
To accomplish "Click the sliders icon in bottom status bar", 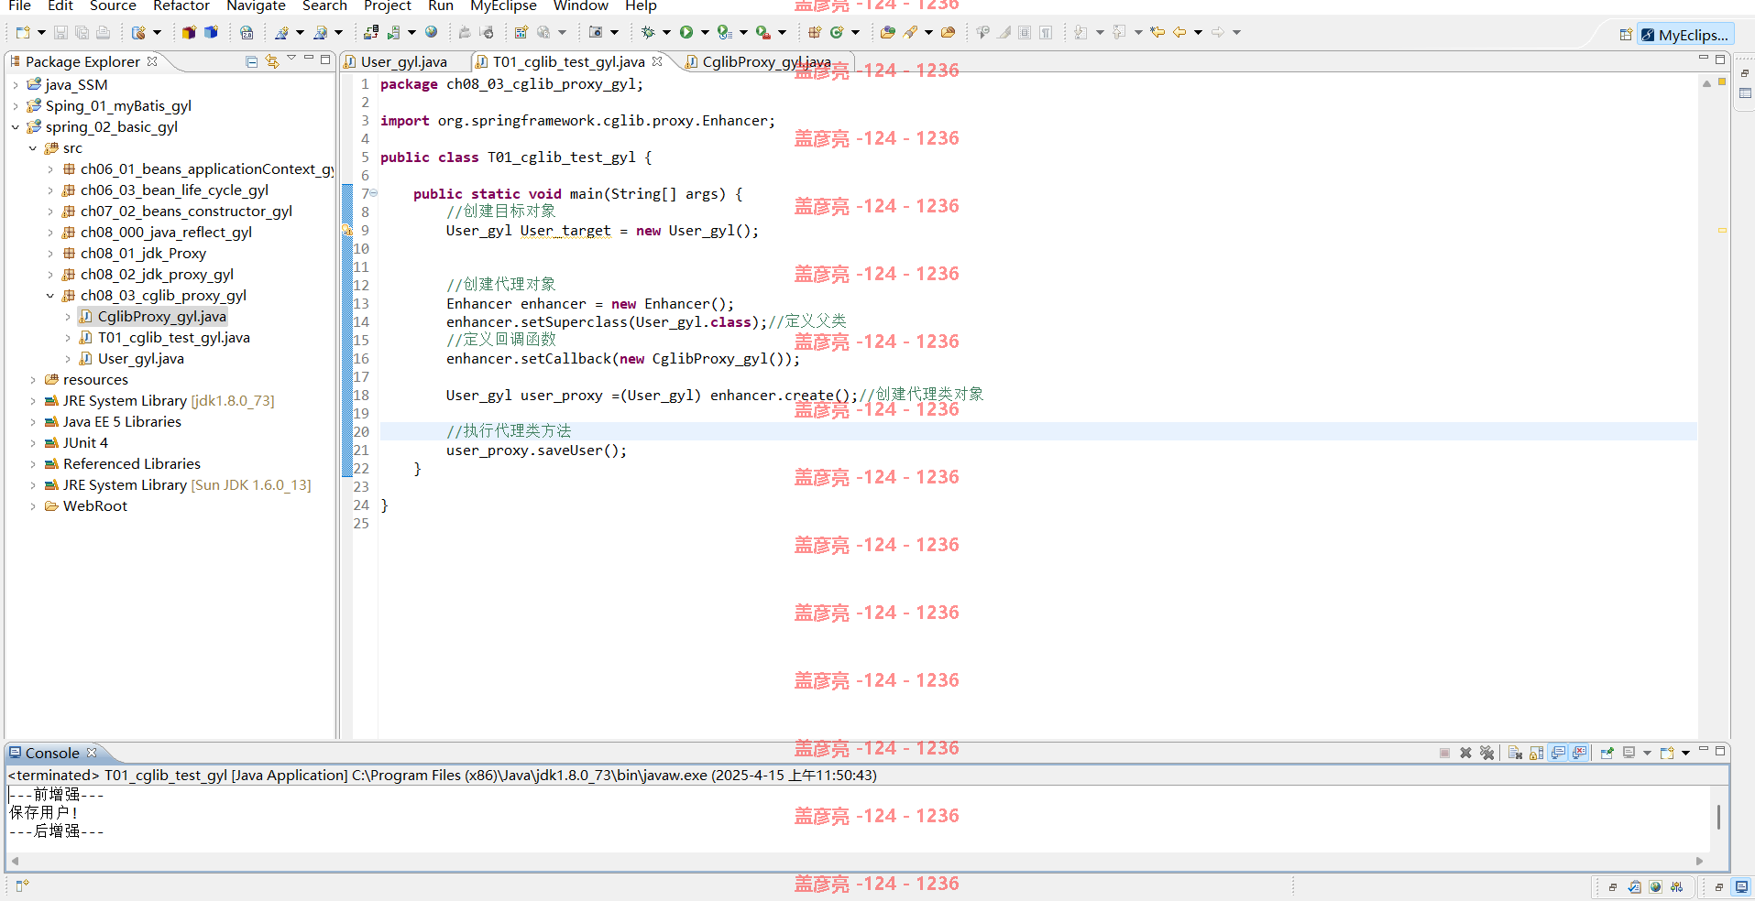I will 1676,886.
